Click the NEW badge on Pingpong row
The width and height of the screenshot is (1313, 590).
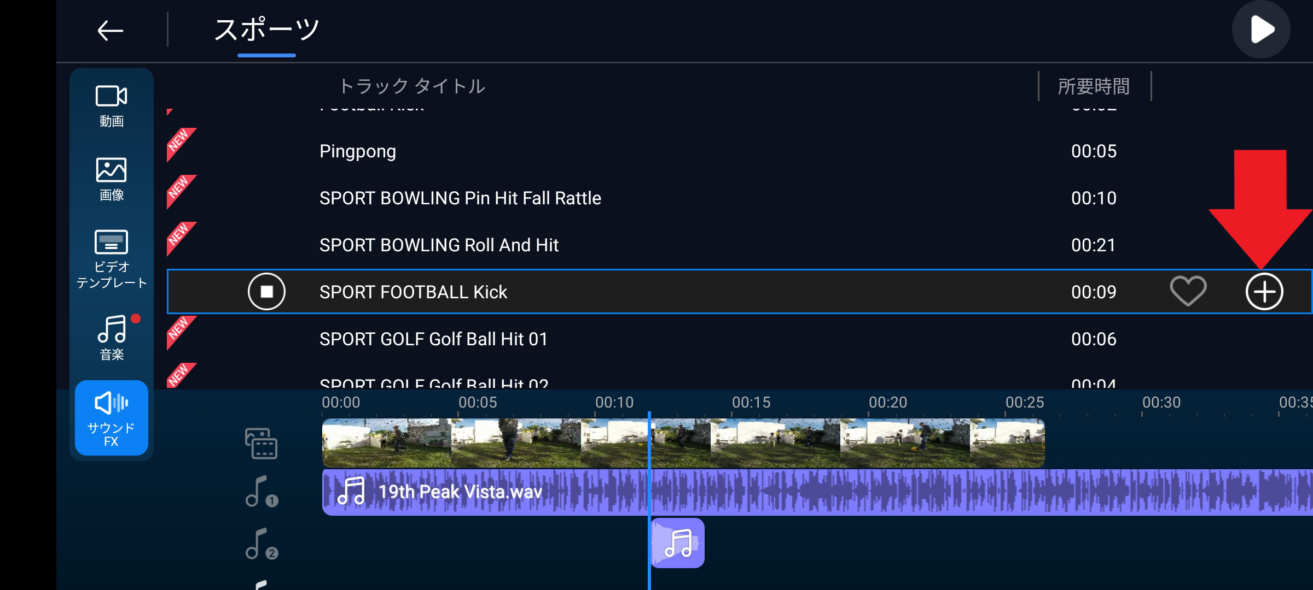(179, 143)
